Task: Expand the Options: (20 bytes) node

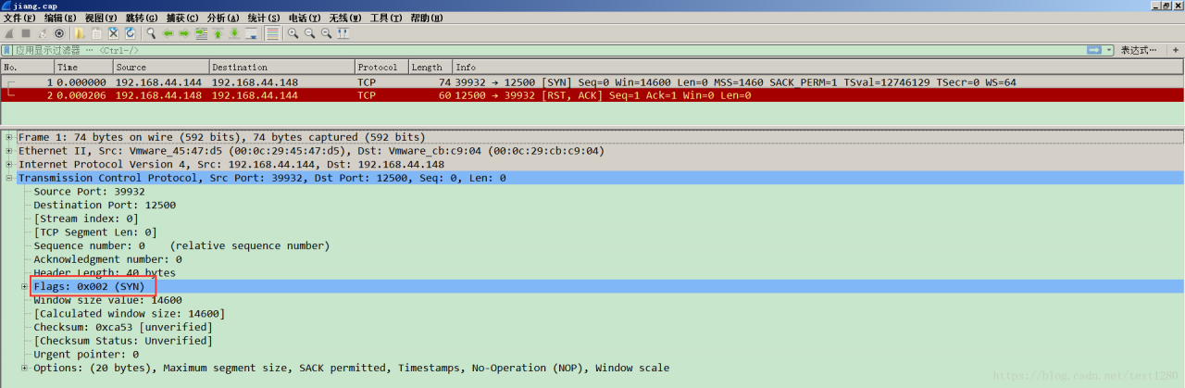Action: [x=24, y=369]
